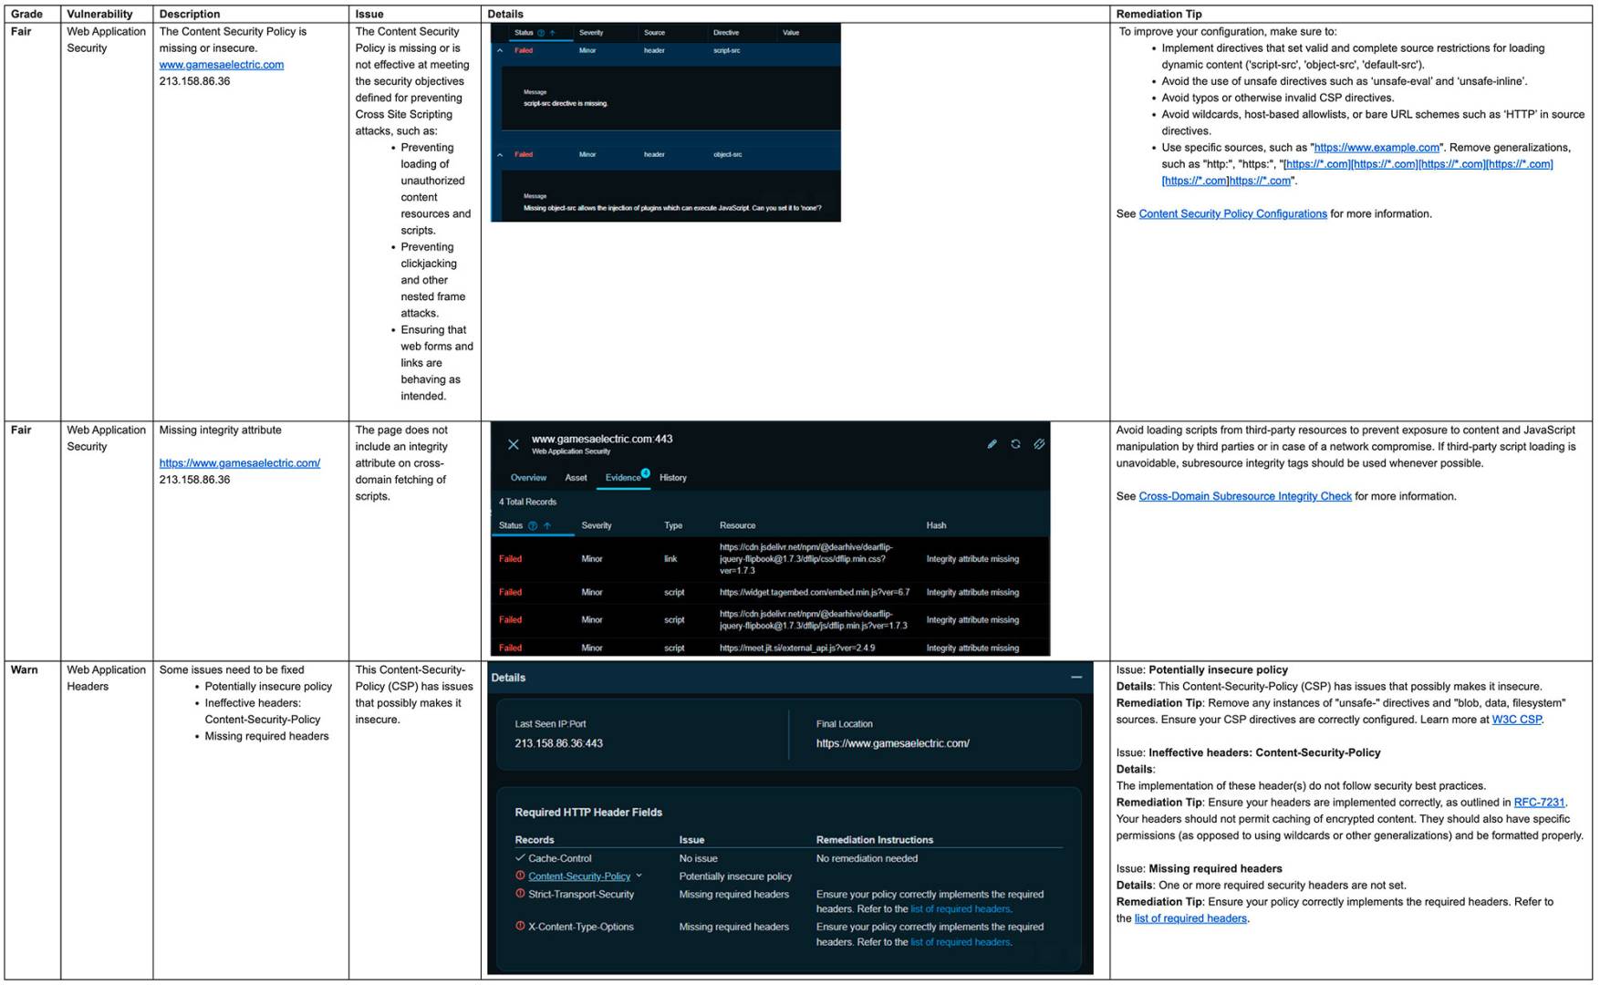Click the Severity column header in Evidence table

[x=597, y=526]
